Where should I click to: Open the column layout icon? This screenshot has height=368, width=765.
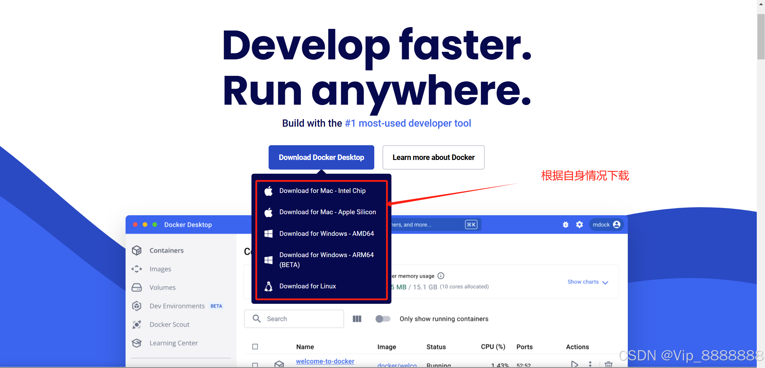click(x=357, y=319)
